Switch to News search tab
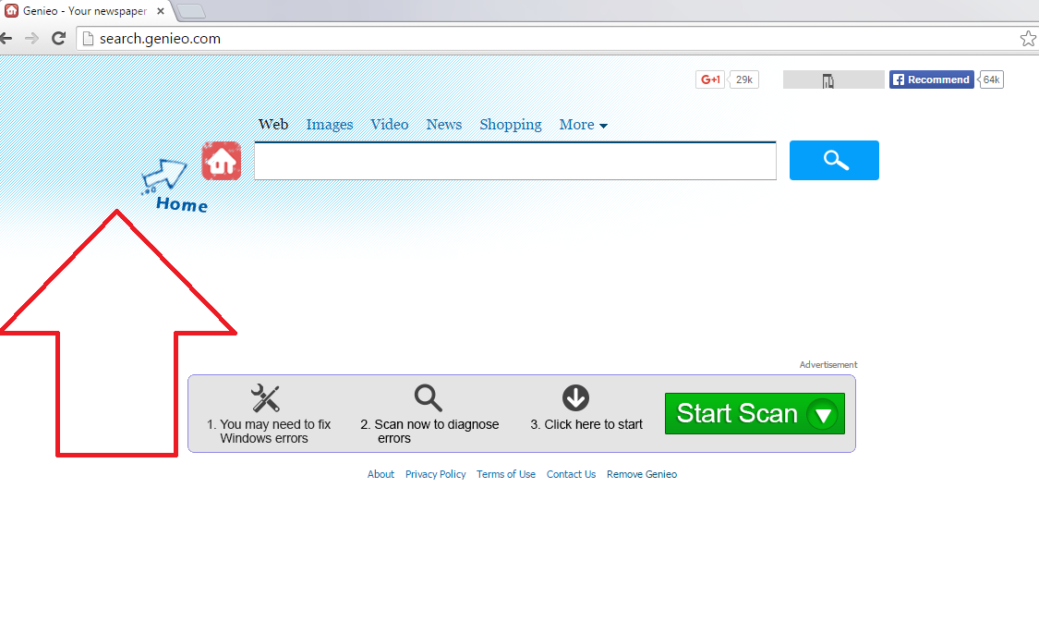The image size is (1039, 622). pyautogui.click(x=444, y=125)
